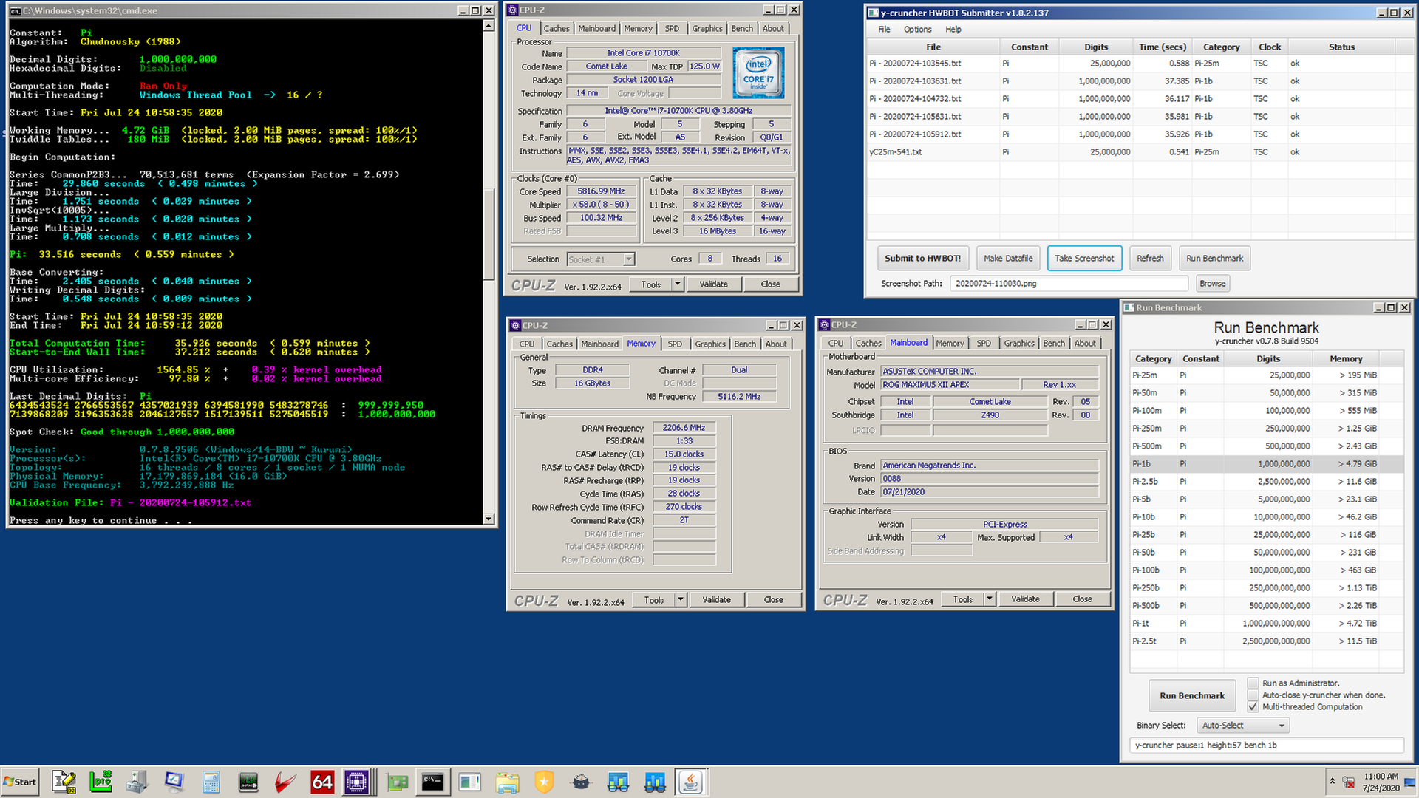1419x798 pixels.
Task: Click Validate in CPU-Z Memory window
Action: (x=716, y=600)
